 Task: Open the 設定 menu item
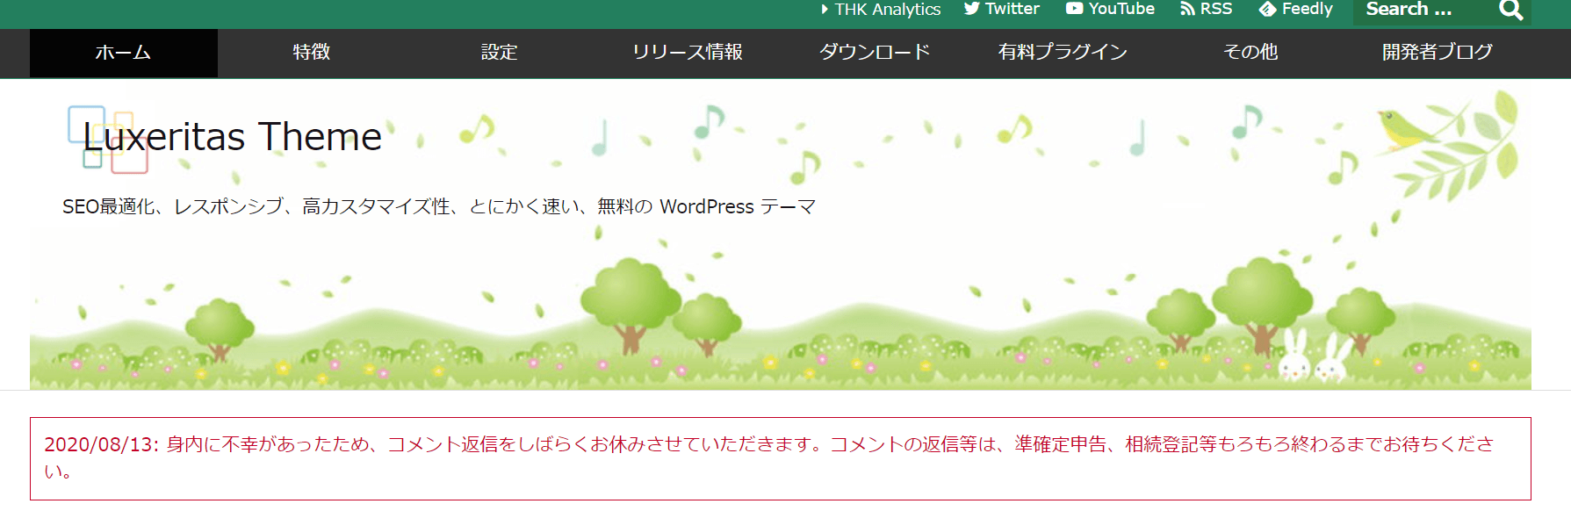click(500, 53)
